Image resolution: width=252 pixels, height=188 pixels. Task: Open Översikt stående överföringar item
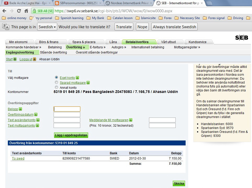(x=97, y=52)
